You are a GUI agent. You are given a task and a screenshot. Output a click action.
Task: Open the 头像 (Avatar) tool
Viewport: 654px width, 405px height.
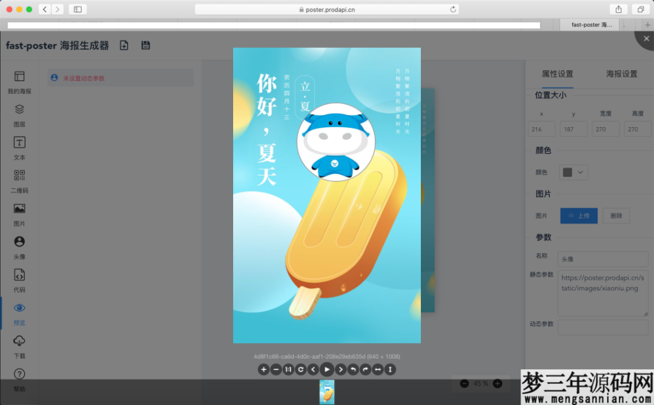(19, 247)
